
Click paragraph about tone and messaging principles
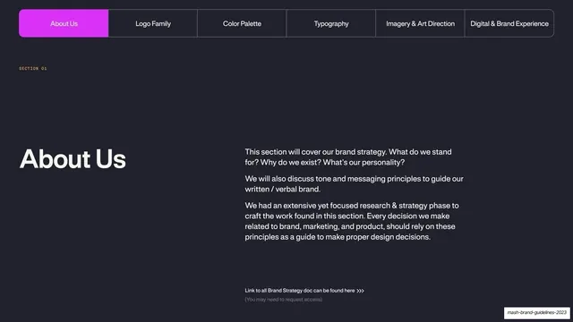pyautogui.click(x=355, y=184)
